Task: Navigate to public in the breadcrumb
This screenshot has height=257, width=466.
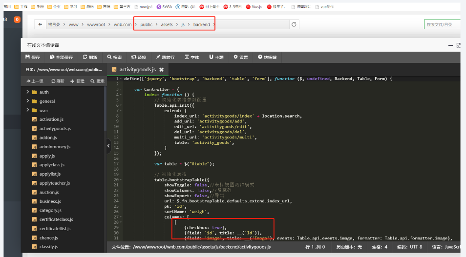Action: click(146, 24)
